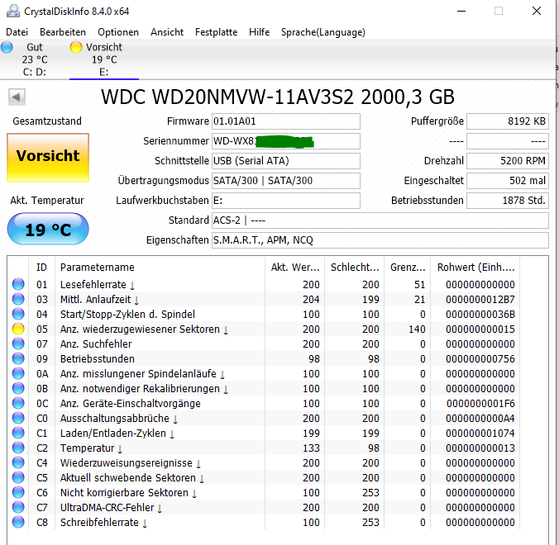The image size is (559, 545).
Task: Click raw value 0000000012B7 in Anlaufzeit row
Action: (x=480, y=300)
